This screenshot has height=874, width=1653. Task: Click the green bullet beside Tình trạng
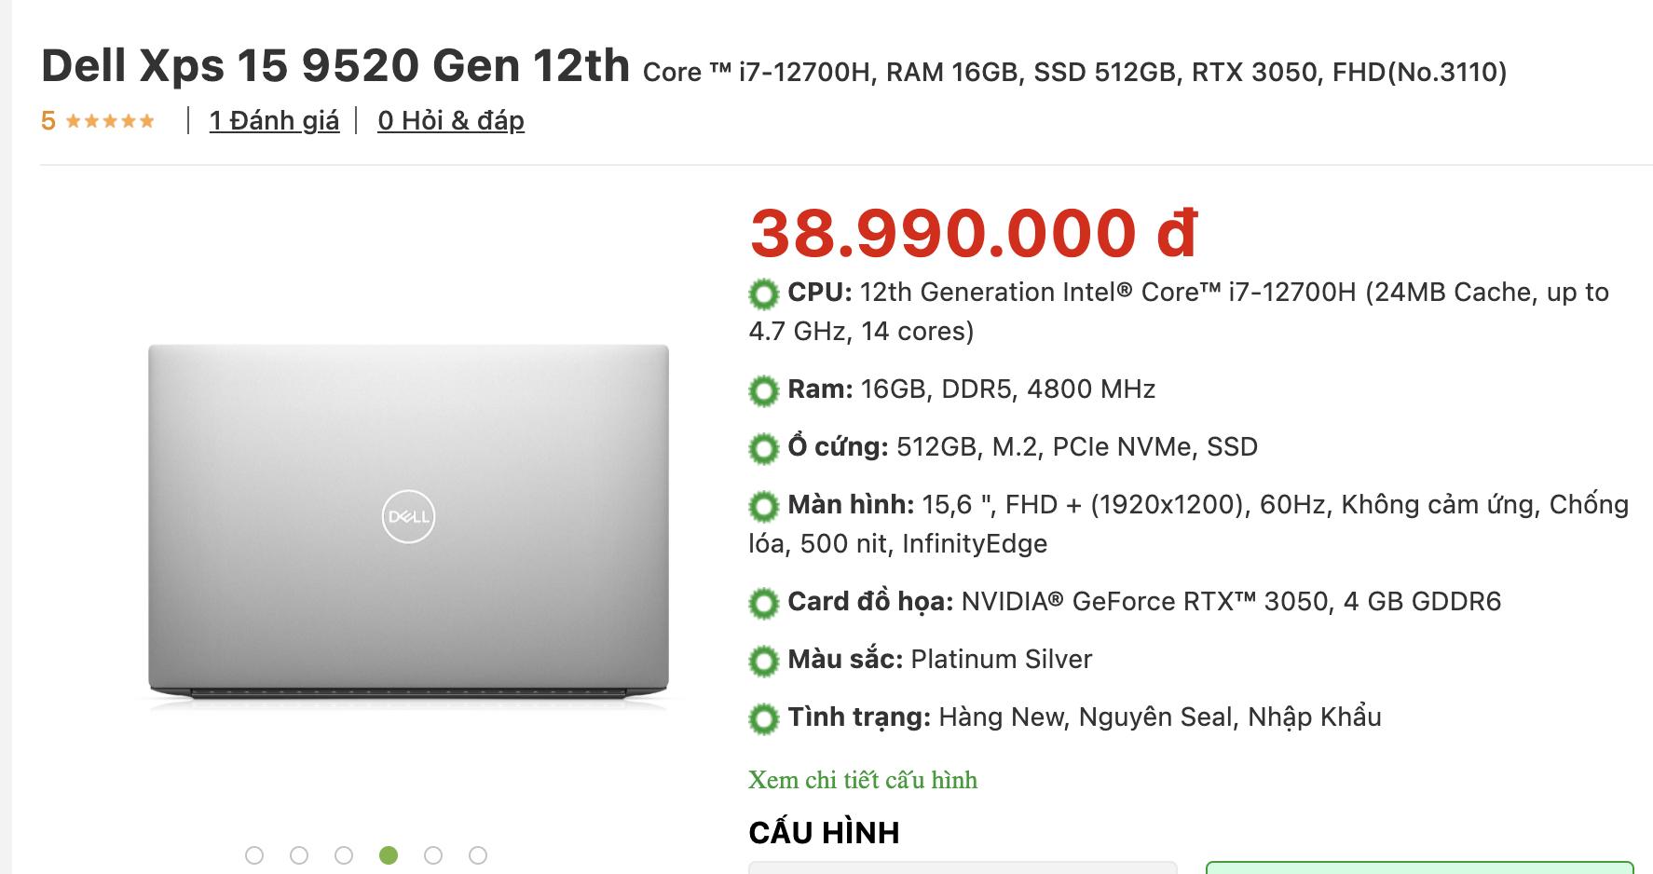(763, 719)
